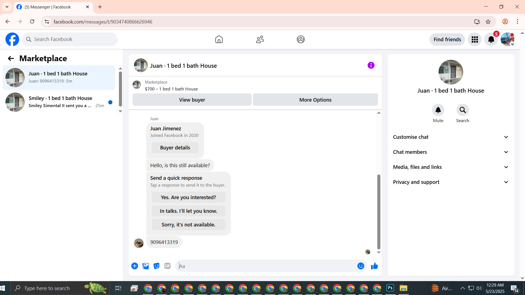Screen dimensions: 525x295
Task: Go to the Facebook Home tab
Action: (x=219, y=39)
